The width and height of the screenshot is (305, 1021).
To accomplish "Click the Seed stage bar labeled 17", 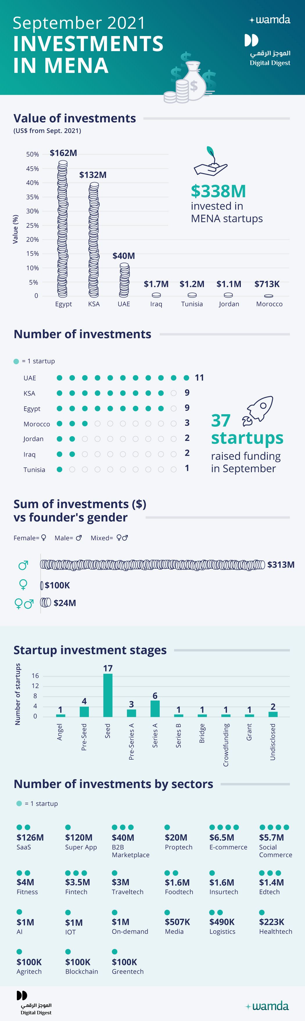I will [x=108, y=695].
